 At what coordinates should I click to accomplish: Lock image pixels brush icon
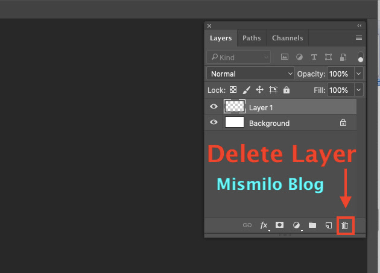[x=247, y=90]
